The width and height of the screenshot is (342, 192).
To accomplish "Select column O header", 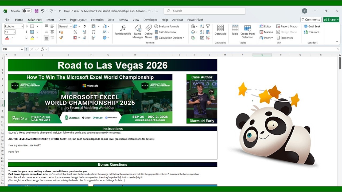I will pyautogui.click(x=262, y=55).
